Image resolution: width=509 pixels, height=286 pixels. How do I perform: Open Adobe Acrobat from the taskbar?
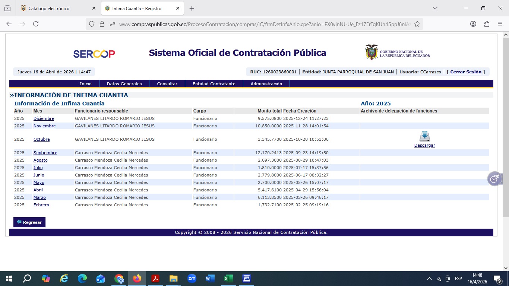coord(155,279)
